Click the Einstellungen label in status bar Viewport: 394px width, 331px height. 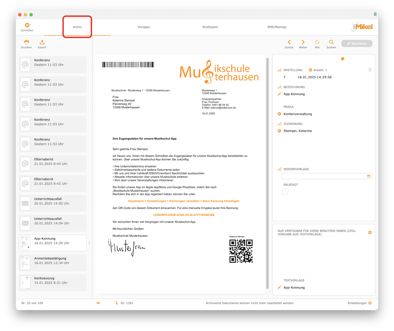[x=357, y=303]
